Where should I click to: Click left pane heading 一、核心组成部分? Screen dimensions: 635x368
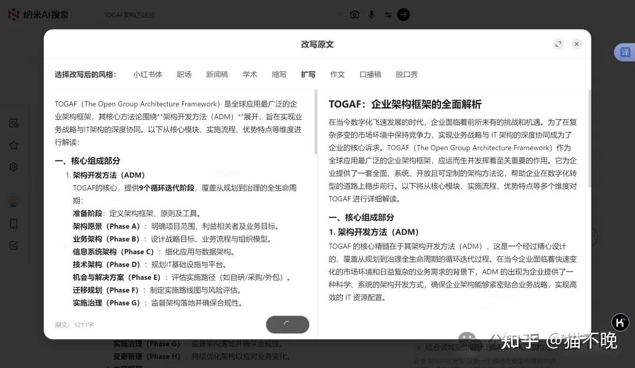[88, 161]
